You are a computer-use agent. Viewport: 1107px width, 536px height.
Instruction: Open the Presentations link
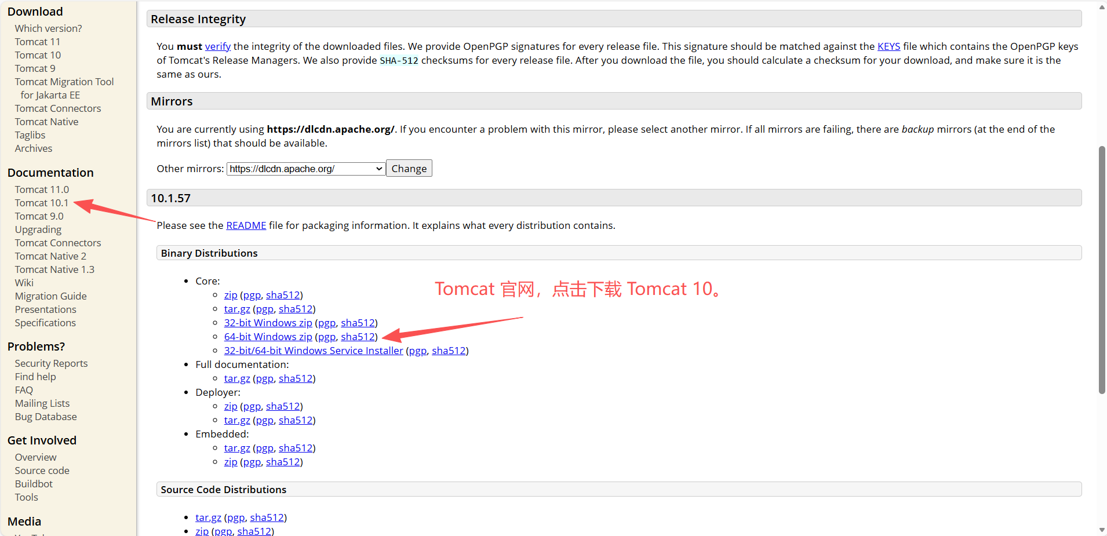point(46,309)
